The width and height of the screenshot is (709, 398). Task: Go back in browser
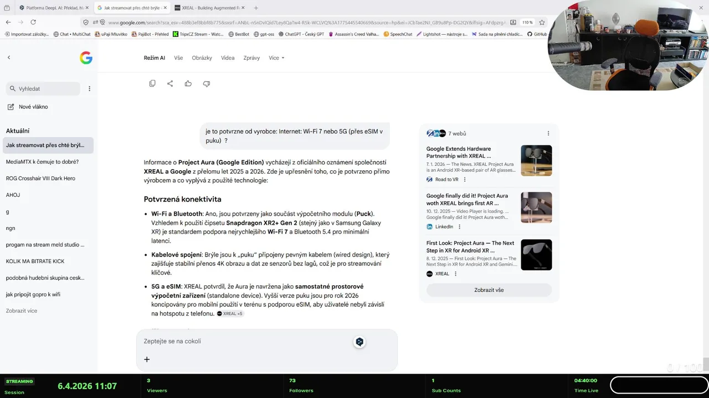[8, 22]
